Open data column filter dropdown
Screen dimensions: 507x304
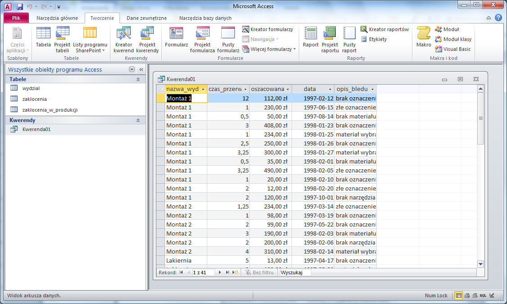click(330, 89)
